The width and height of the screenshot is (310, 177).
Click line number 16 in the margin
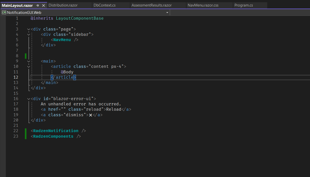point(16,99)
